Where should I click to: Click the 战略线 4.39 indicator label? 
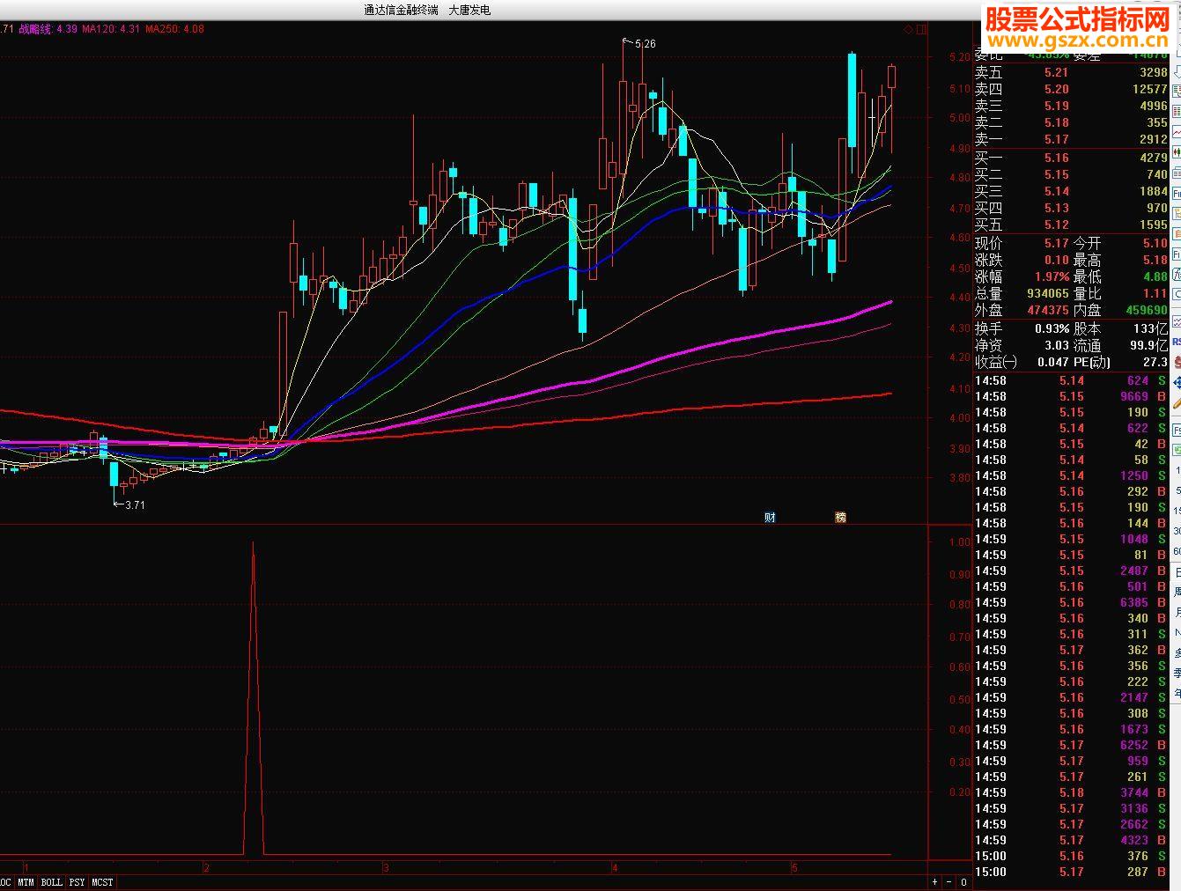pos(48,29)
